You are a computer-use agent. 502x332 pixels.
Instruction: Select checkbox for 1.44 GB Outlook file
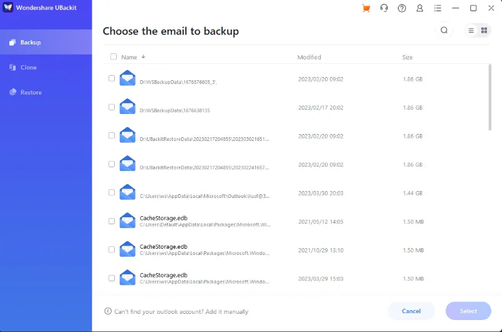click(112, 192)
